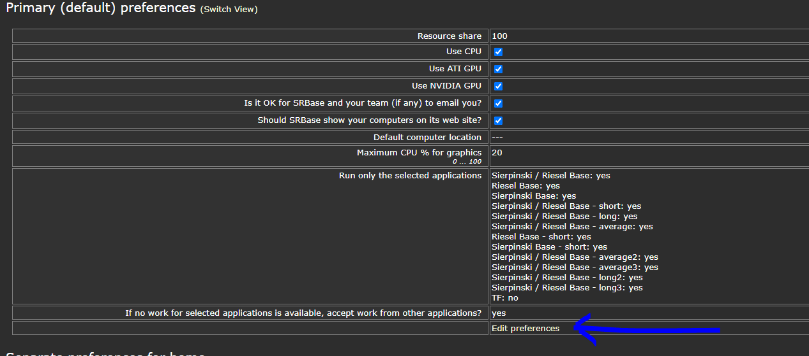Click the Switch View link
The width and height of the screenshot is (809, 356).
pyautogui.click(x=229, y=10)
